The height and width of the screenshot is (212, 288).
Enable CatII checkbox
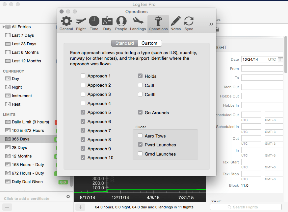tap(140, 85)
